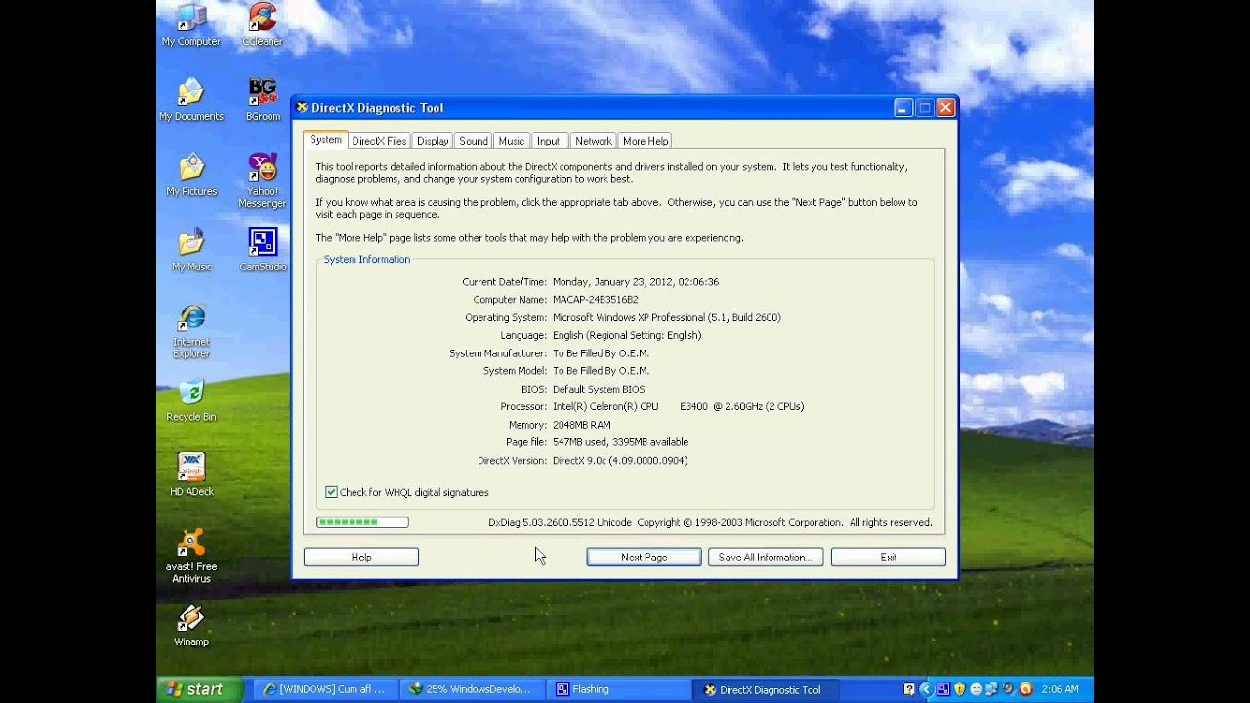This screenshot has width=1250, height=703.
Task: Switch to 25% WindowsDevelo taskbar item
Action: 472,689
